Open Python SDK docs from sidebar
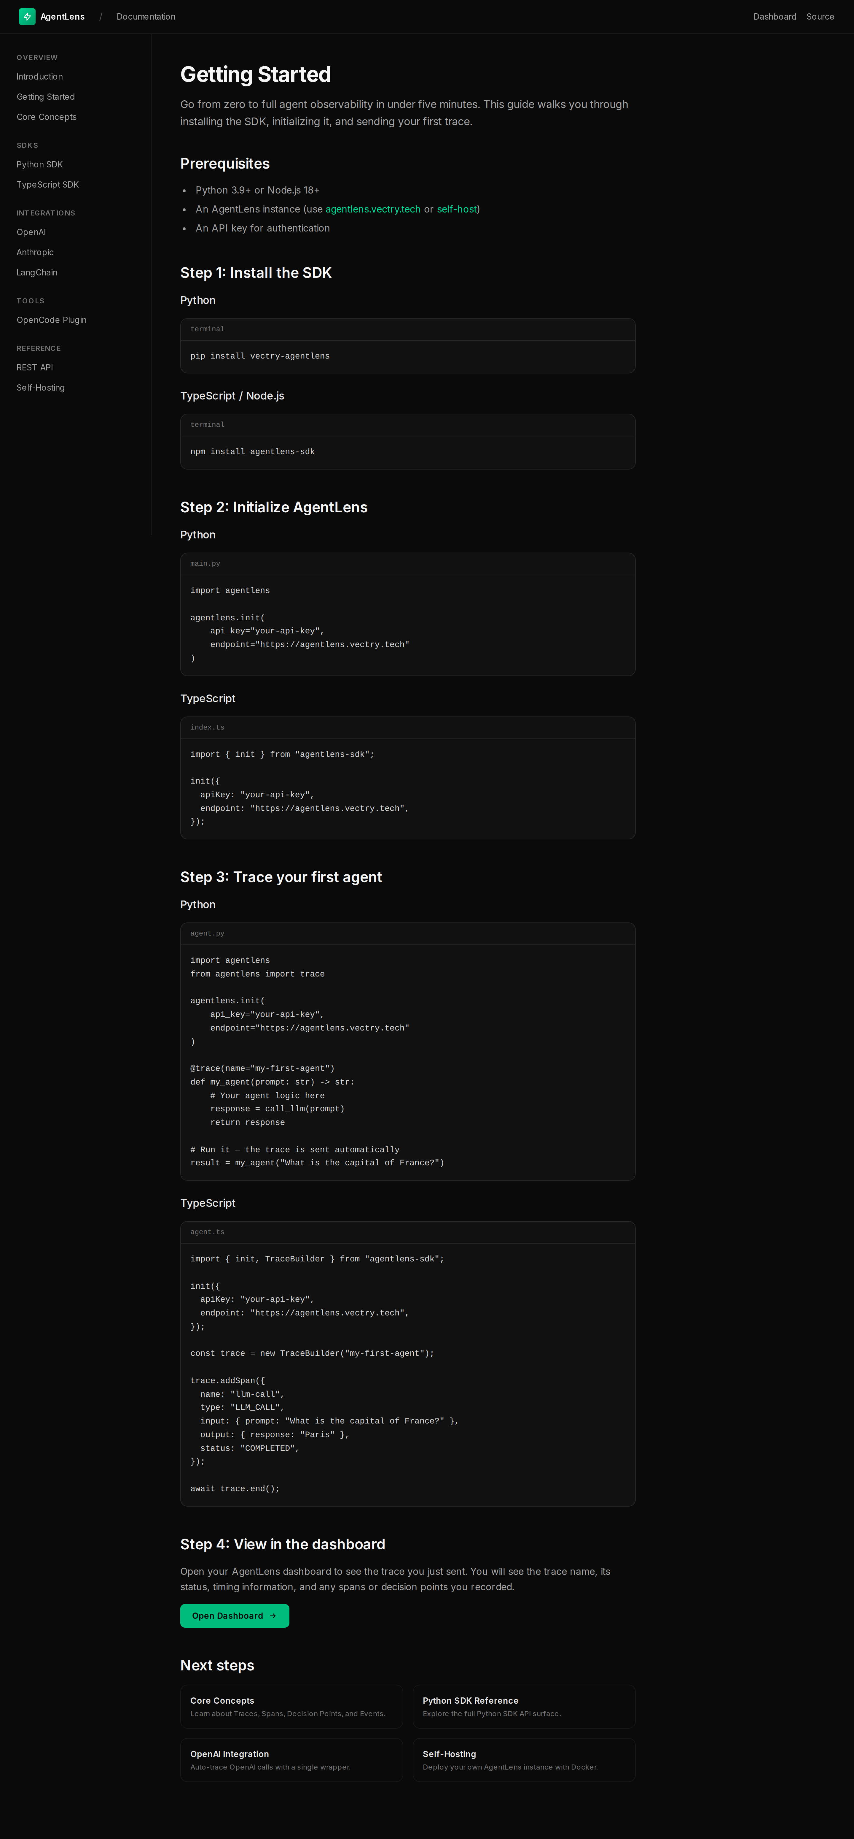 [40, 164]
